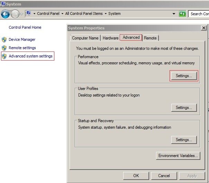The width and height of the screenshot is (209, 183).
Task: Switch to Hardware tab
Action: [x=110, y=38]
